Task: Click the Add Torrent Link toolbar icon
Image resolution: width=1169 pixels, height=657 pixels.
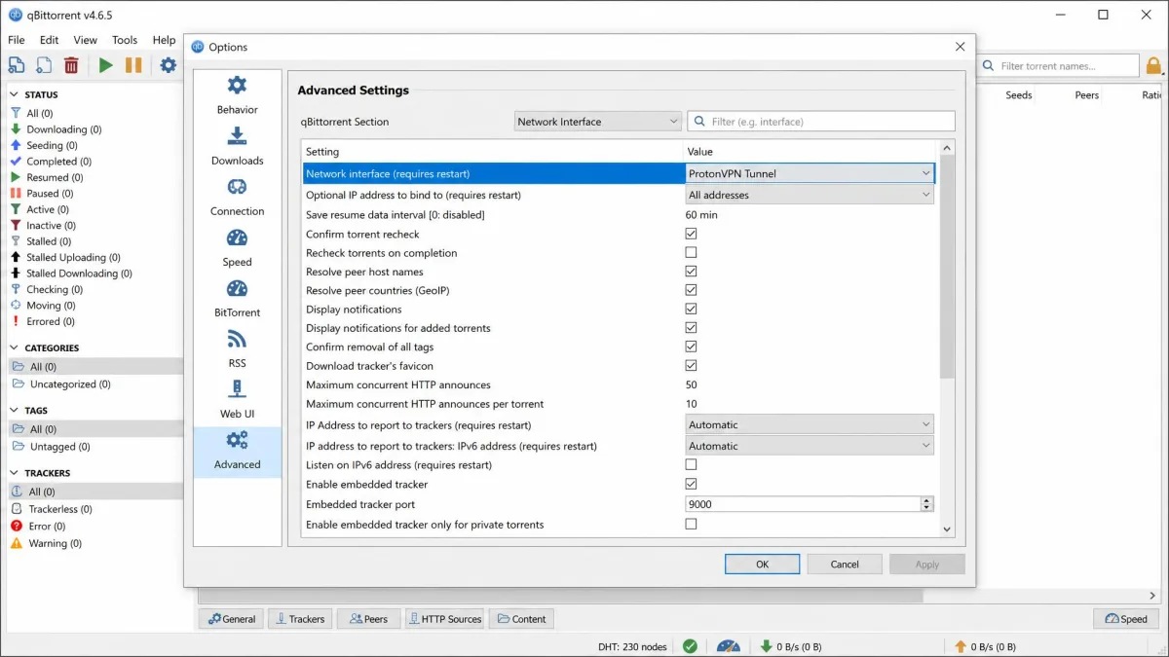Action: 17,65
